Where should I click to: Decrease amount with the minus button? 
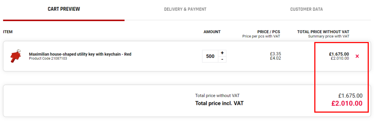click(222, 59)
